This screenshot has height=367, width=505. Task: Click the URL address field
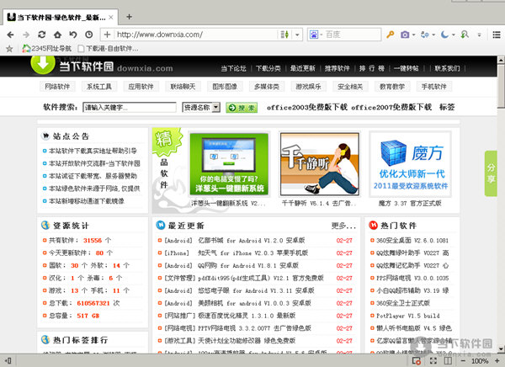tap(196, 35)
